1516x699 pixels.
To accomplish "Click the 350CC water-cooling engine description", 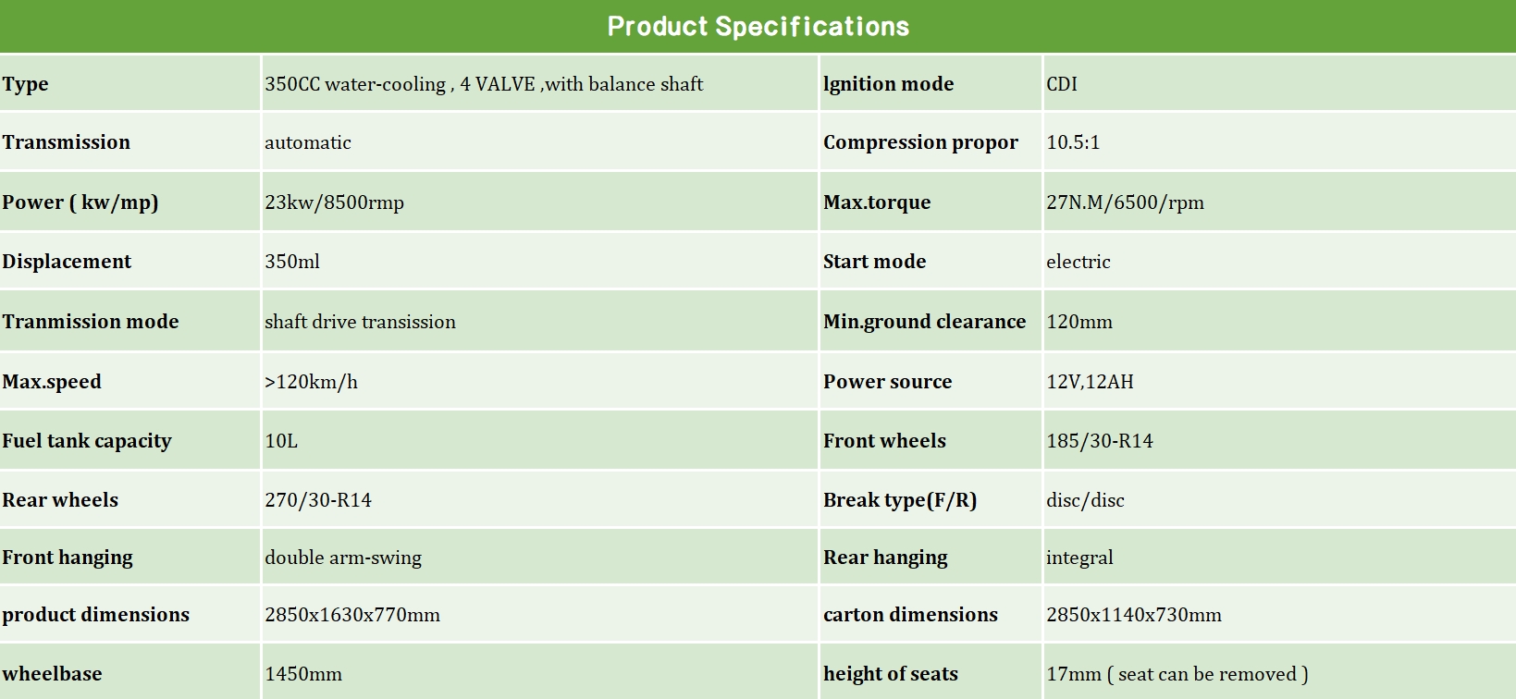I will [484, 84].
